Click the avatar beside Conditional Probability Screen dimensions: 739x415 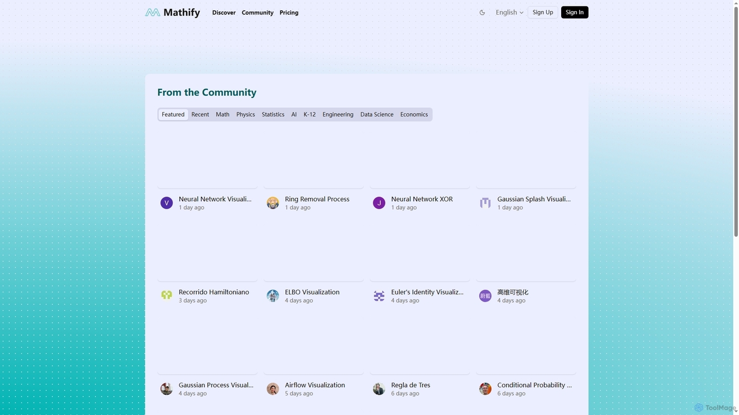(485, 388)
